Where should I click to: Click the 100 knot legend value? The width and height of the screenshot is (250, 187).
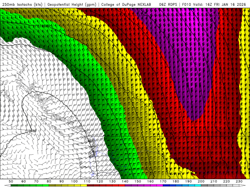point(74,181)
